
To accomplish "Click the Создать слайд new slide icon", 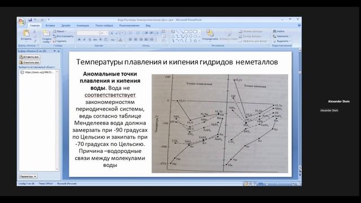I will tap(46, 34).
